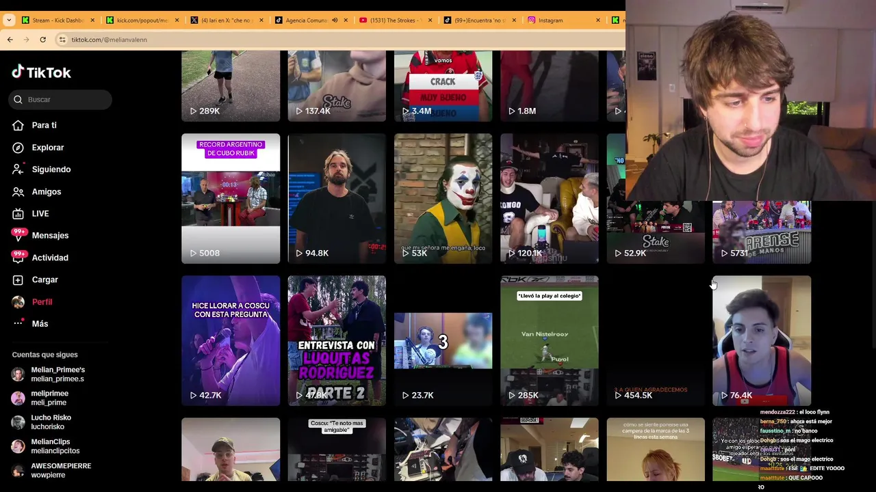Open followed account melian_primee.s

tap(57, 374)
